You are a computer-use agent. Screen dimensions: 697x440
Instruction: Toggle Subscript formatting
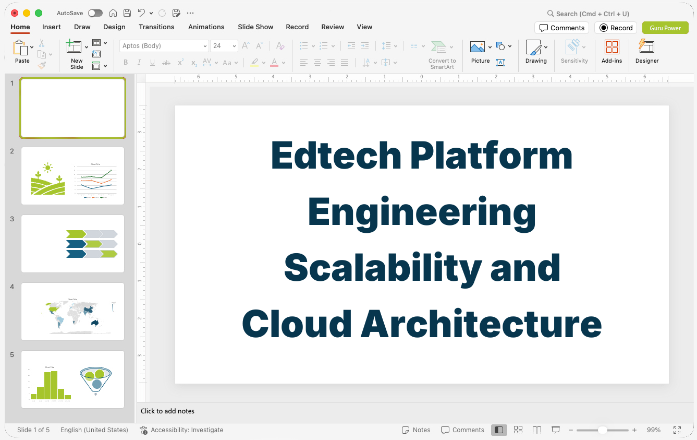tap(194, 63)
